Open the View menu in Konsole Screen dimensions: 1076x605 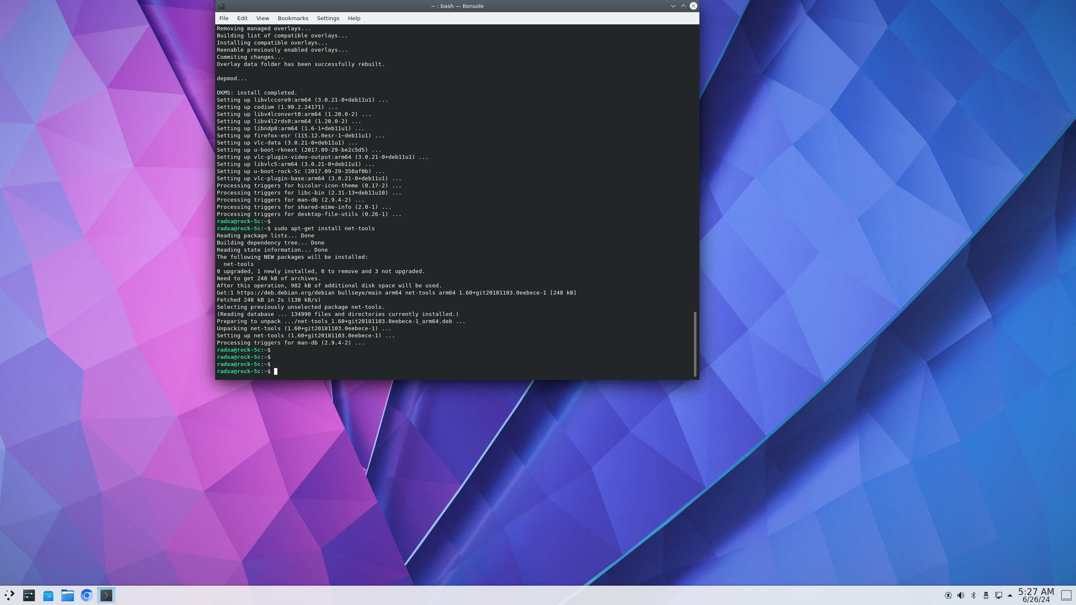coord(262,18)
